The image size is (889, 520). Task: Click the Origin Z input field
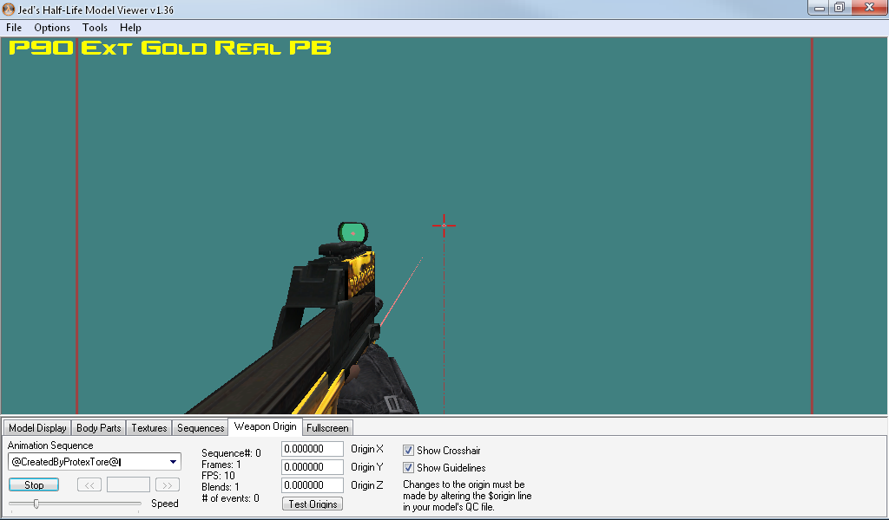pos(313,485)
